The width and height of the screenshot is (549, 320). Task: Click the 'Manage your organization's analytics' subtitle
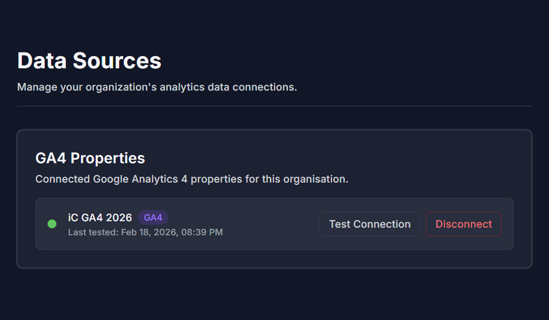coord(157,87)
